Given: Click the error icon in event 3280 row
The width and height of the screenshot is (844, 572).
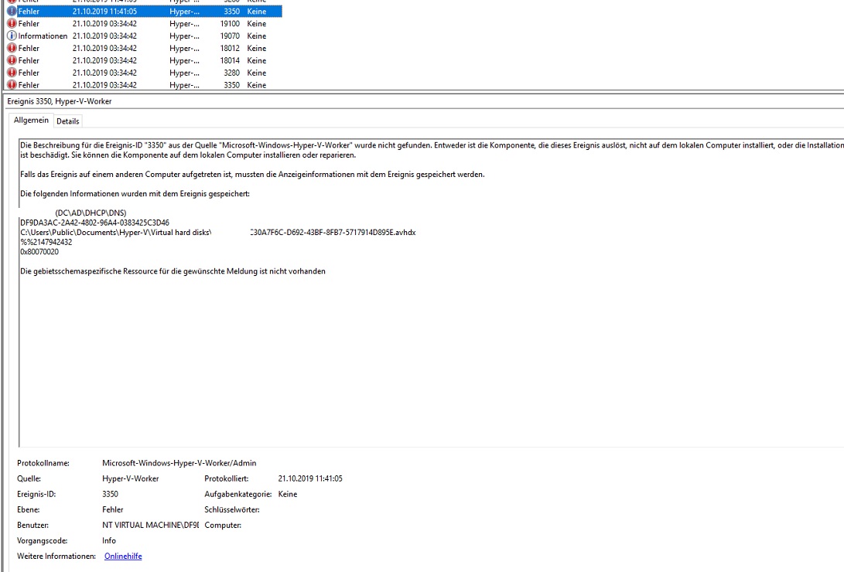Looking at the screenshot, I should tap(12, 73).
